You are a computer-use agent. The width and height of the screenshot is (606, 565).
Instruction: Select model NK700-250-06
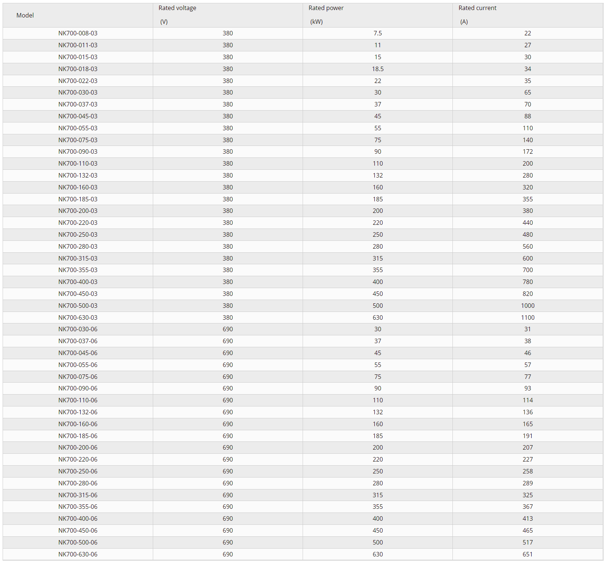click(x=78, y=471)
